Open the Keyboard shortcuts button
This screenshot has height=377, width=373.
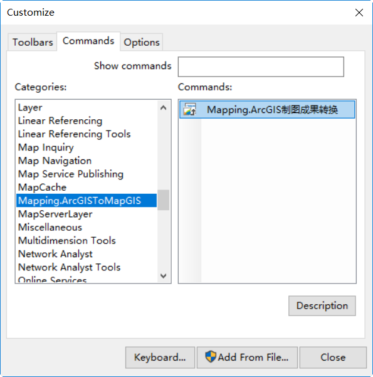pyautogui.click(x=160, y=358)
